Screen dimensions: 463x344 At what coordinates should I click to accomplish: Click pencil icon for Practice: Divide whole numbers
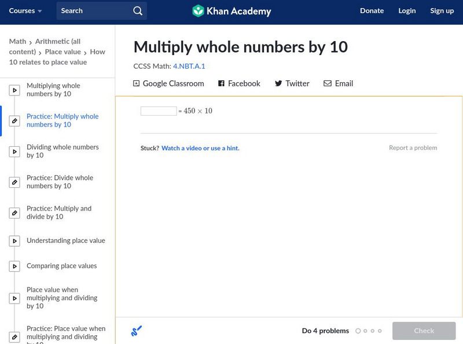click(x=14, y=182)
